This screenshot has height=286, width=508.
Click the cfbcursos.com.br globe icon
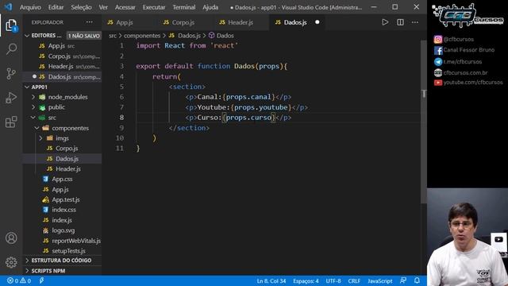pos(438,72)
